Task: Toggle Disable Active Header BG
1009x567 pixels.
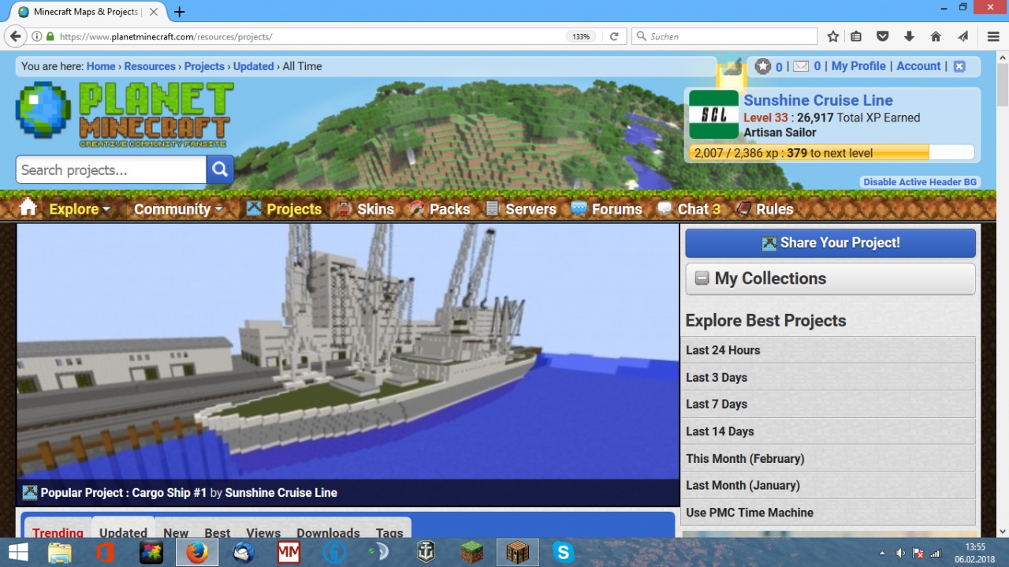Action: point(919,181)
